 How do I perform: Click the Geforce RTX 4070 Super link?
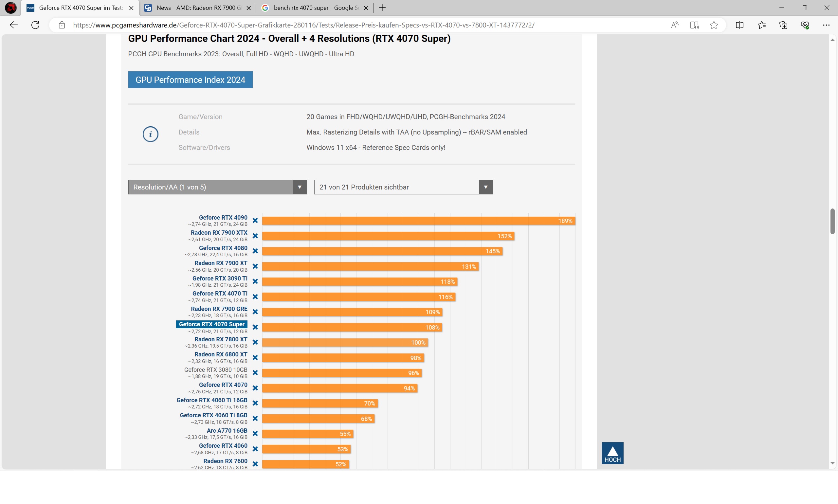pyautogui.click(x=211, y=324)
